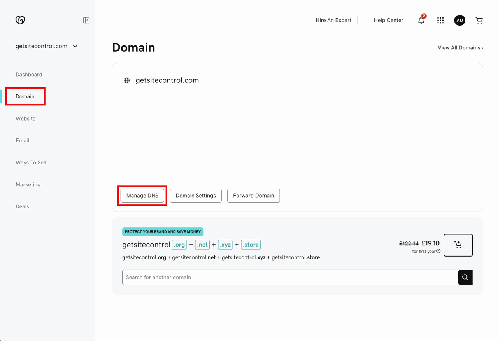Collapse the left sidebar panel
Viewport: 498px width, 341px height.
(86, 20)
